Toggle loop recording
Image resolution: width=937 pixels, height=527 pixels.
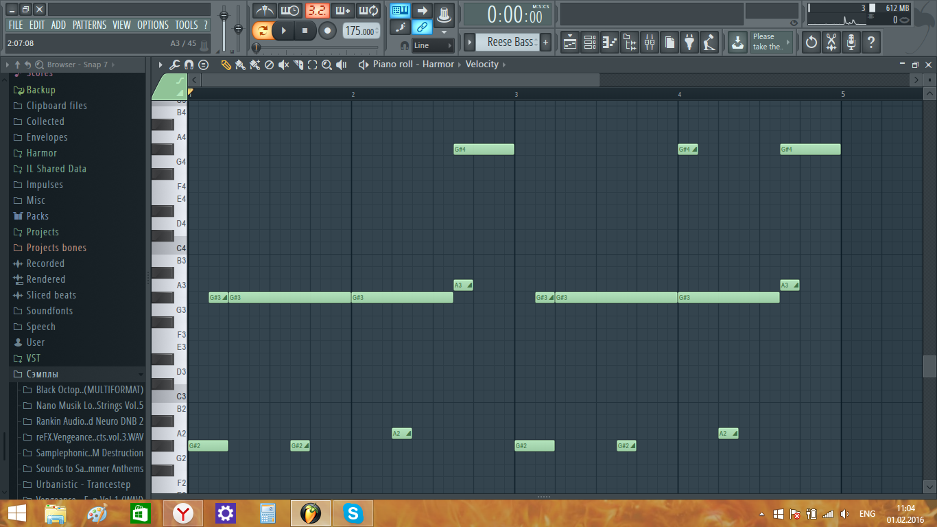(368, 11)
